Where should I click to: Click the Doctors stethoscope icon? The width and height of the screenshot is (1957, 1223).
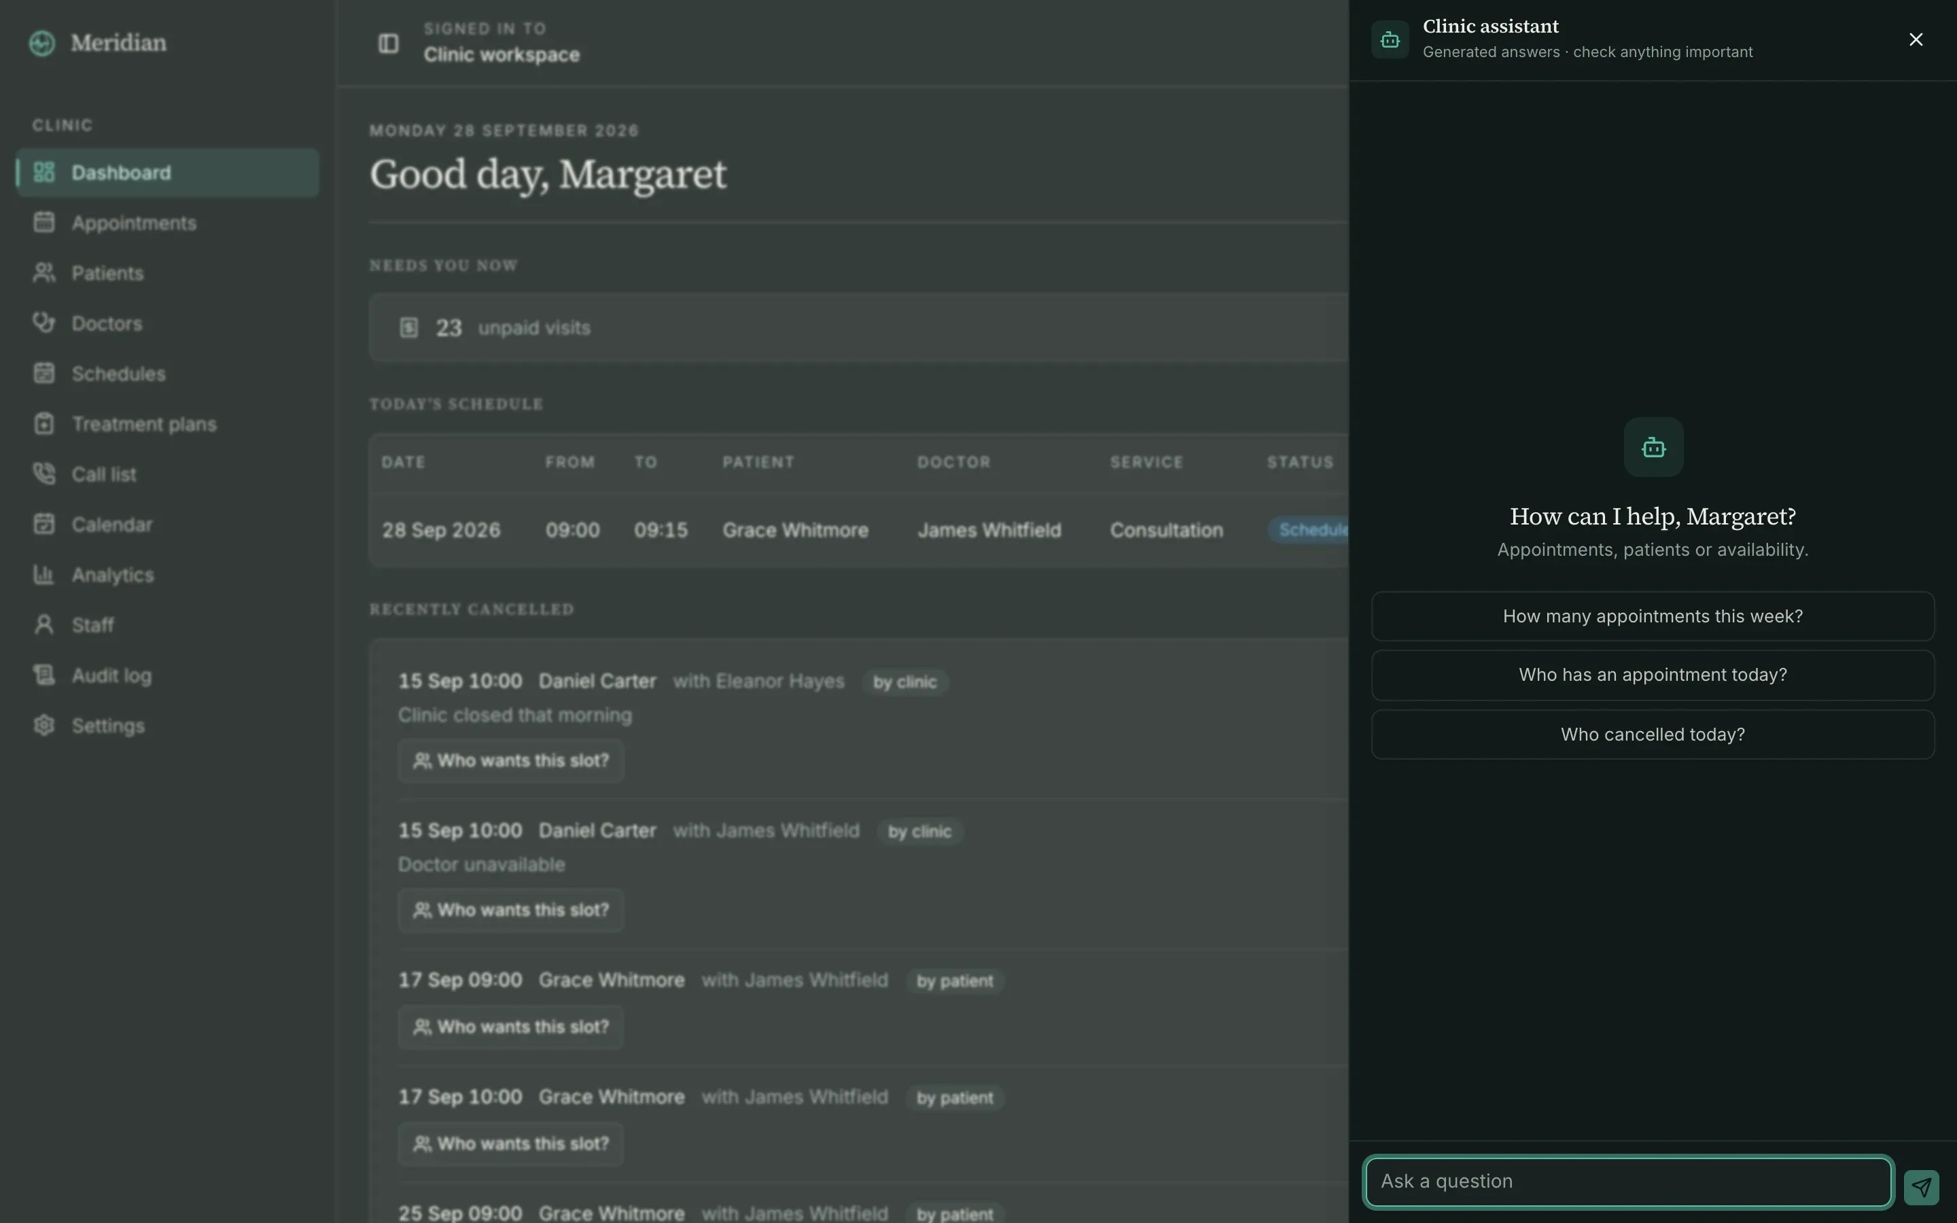point(43,323)
